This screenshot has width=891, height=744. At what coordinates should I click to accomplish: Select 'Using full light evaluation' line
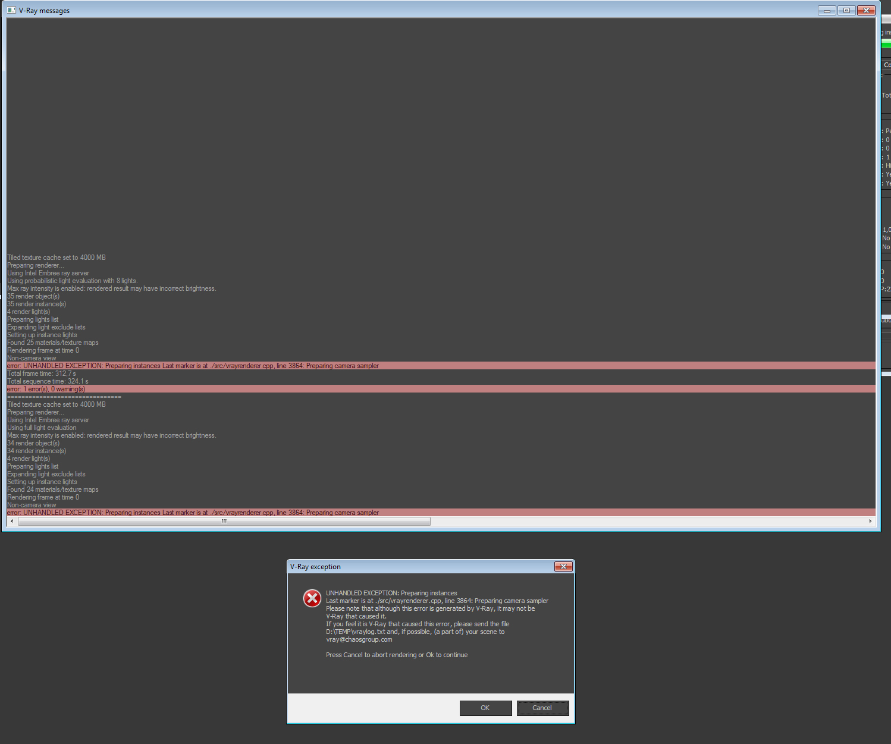click(42, 428)
